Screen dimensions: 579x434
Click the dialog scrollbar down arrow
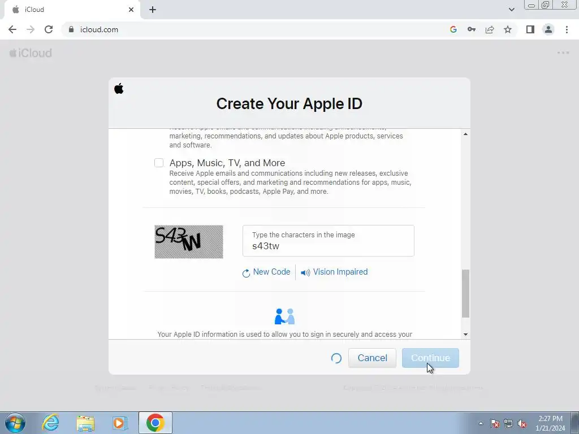click(x=466, y=335)
